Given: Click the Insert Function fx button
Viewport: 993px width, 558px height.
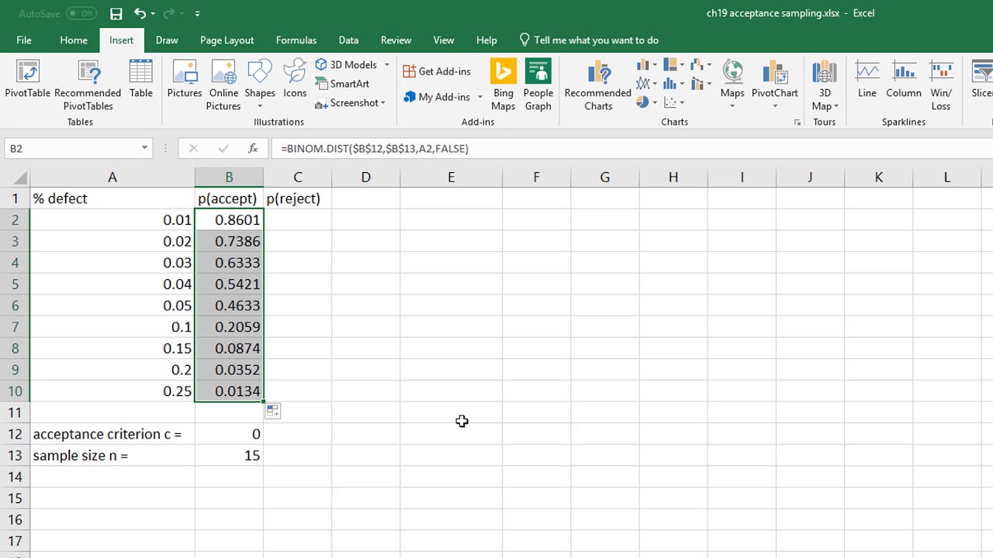Looking at the screenshot, I should pyautogui.click(x=253, y=148).
